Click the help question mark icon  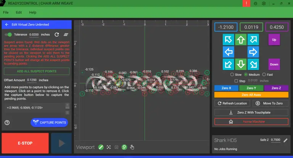(7, 122)
